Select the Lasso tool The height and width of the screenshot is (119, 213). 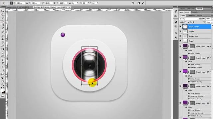[3, 18]
